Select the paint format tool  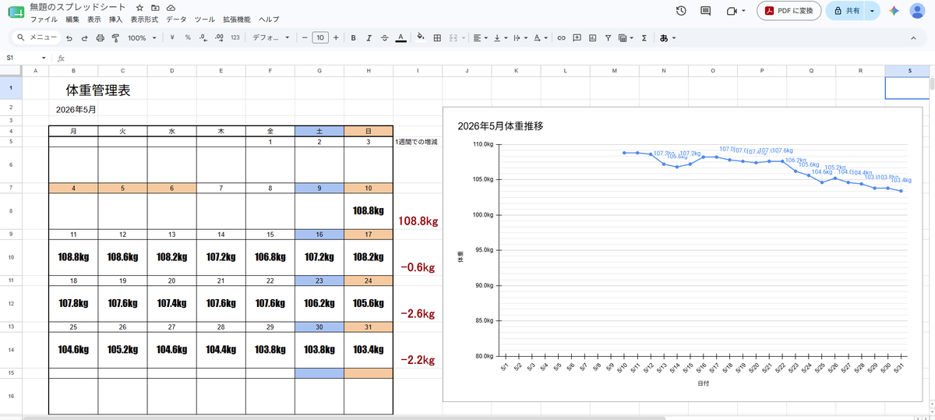115,37
